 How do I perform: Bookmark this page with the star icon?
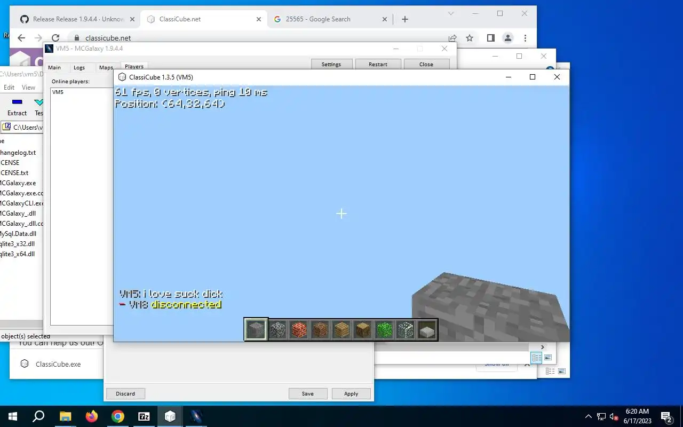coord(470,38)
